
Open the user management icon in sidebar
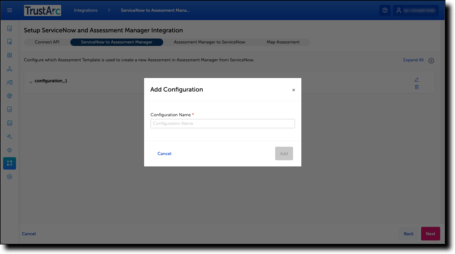click(9, 82)
